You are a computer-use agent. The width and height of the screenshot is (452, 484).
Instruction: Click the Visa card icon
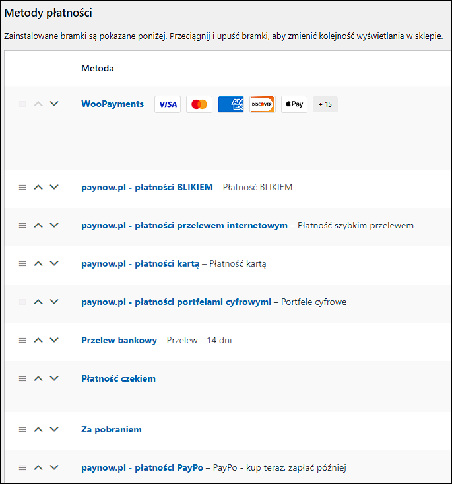tap(168, 104)
